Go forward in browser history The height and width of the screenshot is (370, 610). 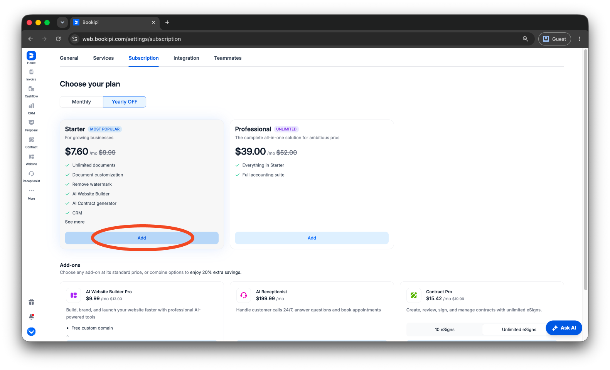click(44, 39)
